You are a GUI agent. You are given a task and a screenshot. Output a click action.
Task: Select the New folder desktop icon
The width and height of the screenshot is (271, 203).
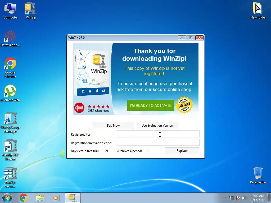[x=258, y=11]
